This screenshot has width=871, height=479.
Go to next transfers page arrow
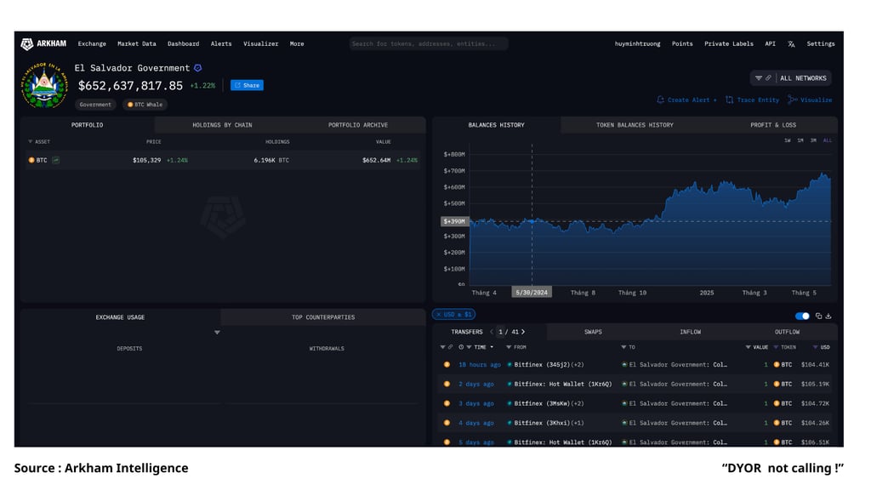pos(523,332)
